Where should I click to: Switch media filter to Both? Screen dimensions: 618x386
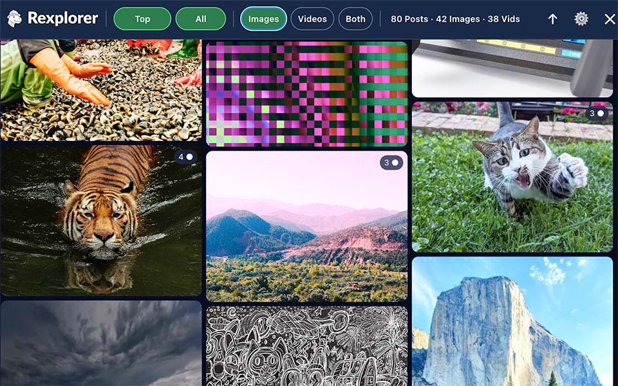pos(355,19)
